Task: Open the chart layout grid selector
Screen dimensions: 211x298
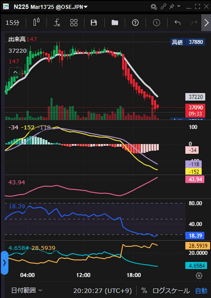Action: point(74,23)
